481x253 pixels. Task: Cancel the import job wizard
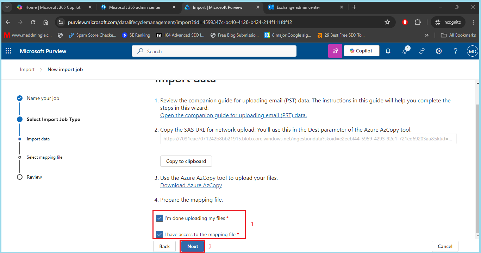click(x=445, y=246)
